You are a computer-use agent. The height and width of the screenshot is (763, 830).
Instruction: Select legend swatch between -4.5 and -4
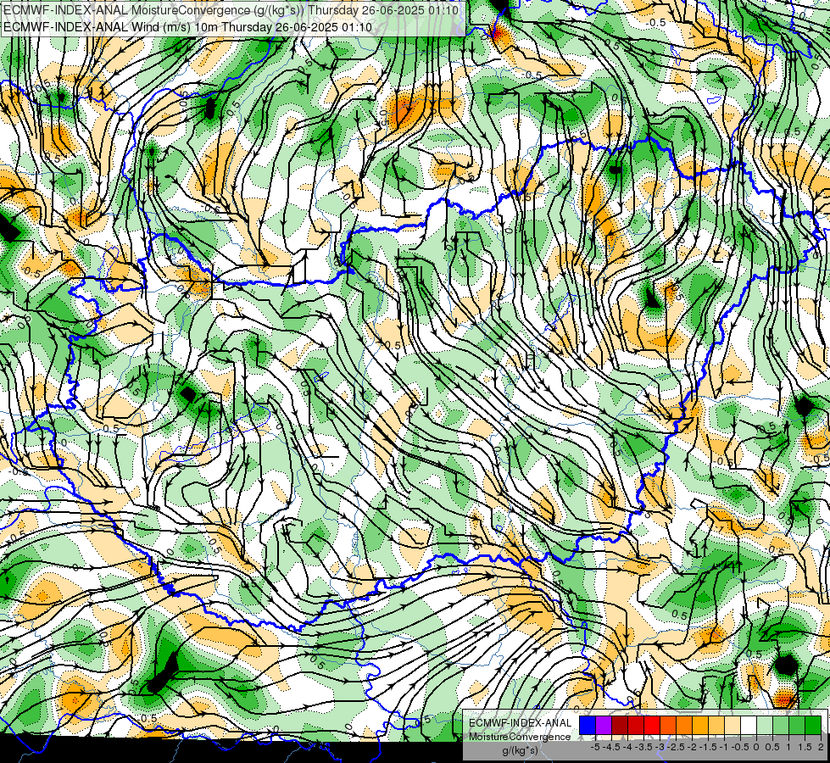pyautogui.click(x=620, y=726)
